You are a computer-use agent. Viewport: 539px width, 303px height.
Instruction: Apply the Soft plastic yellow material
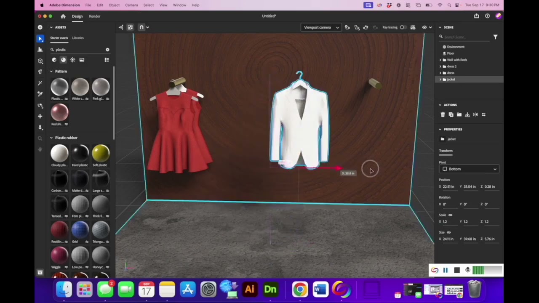[x=101, y=153]
